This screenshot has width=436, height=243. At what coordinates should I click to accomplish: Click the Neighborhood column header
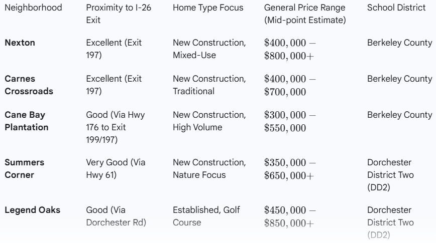(x=33, y=8)
